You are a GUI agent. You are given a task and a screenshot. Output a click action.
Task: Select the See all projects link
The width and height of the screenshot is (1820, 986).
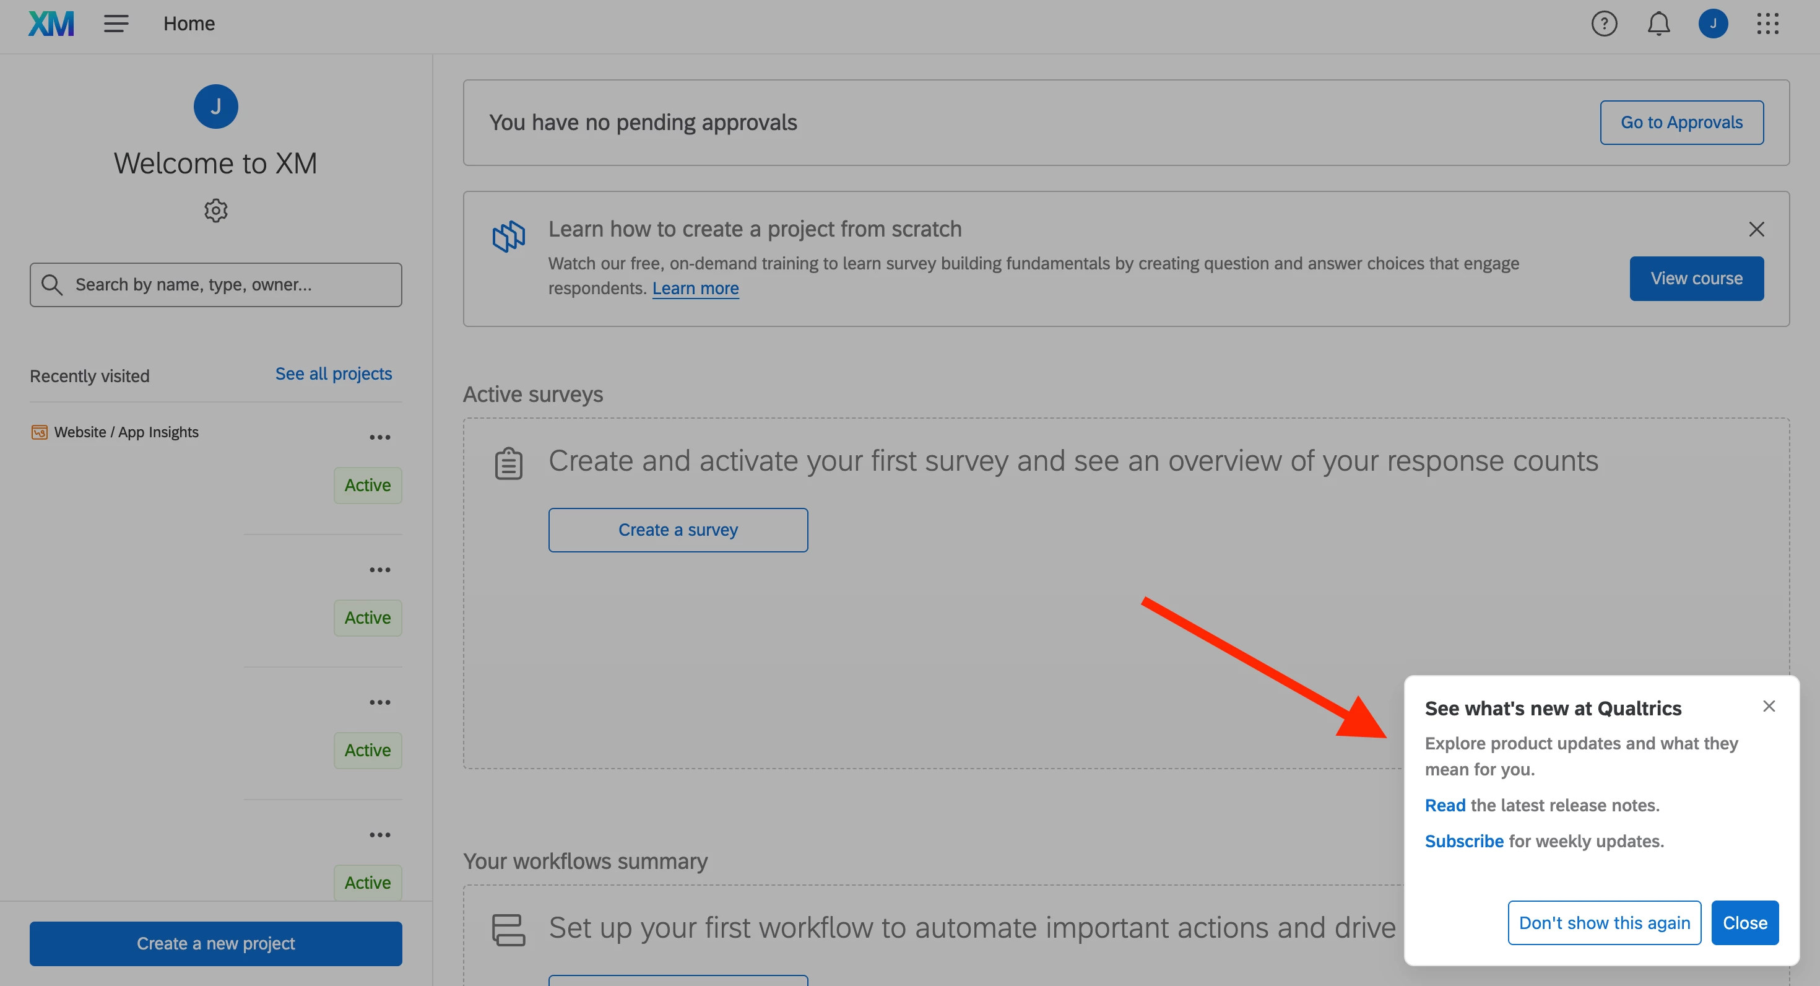[334, 374]
